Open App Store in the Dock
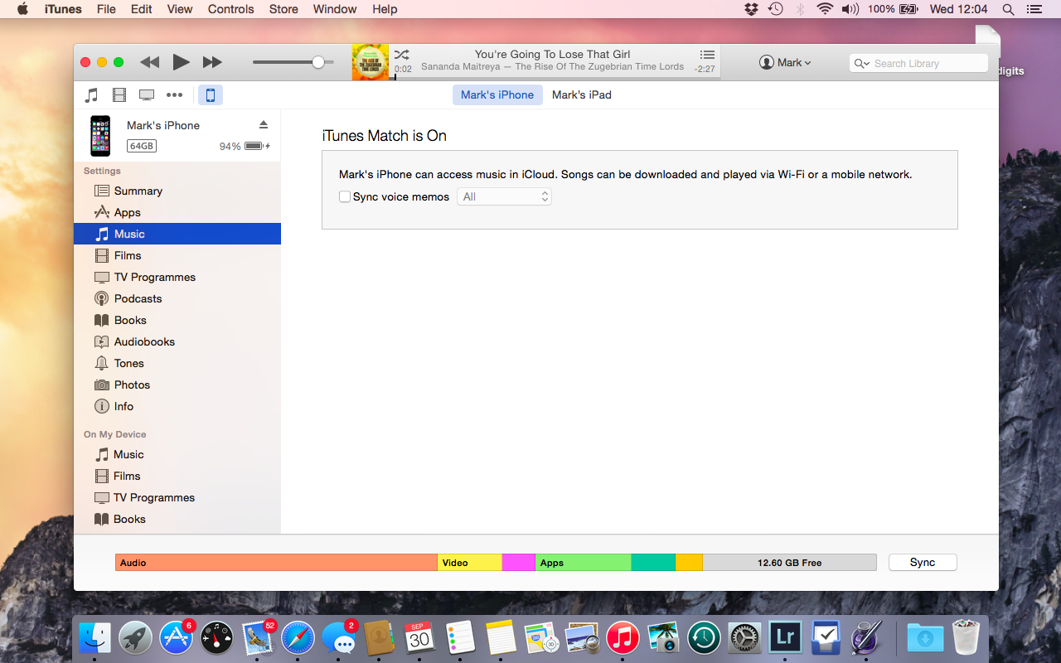The image size is (1061, 663). coord(176,637)
